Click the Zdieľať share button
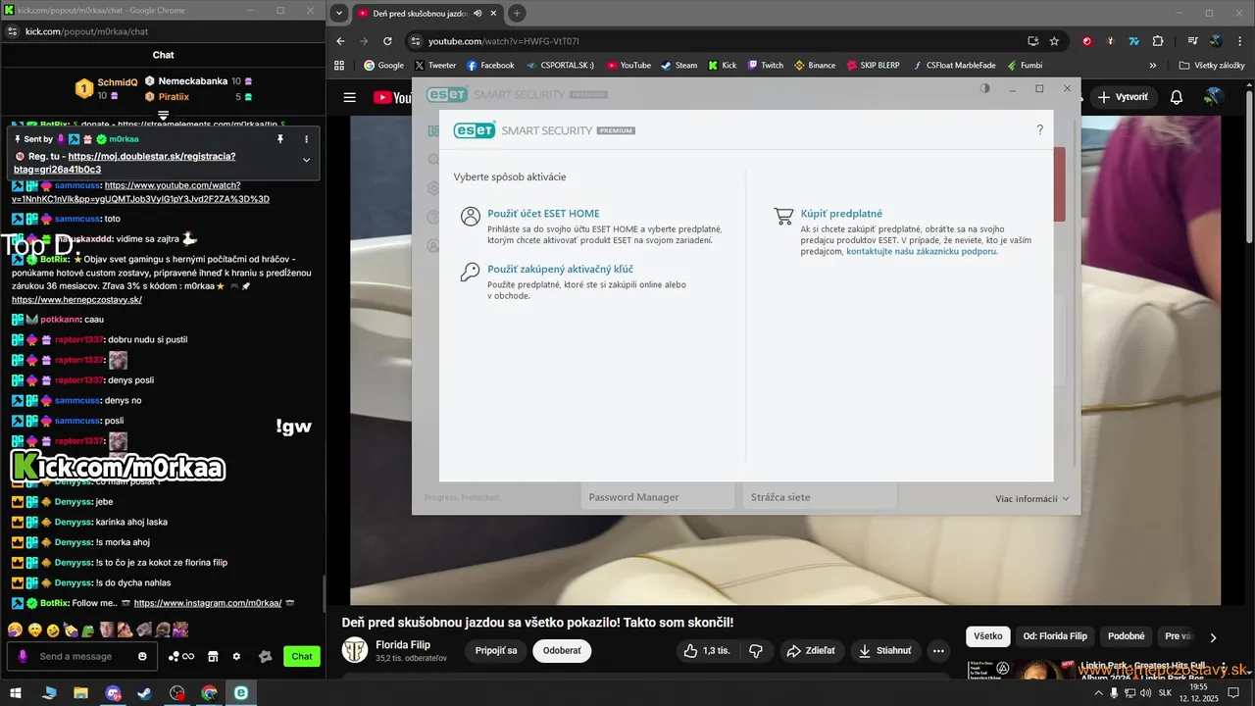Image resolution: width=1255 pixels, height=706 pixels. (x=810, y=651)
